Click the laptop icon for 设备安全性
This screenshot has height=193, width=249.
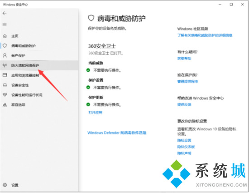(5, 85)
